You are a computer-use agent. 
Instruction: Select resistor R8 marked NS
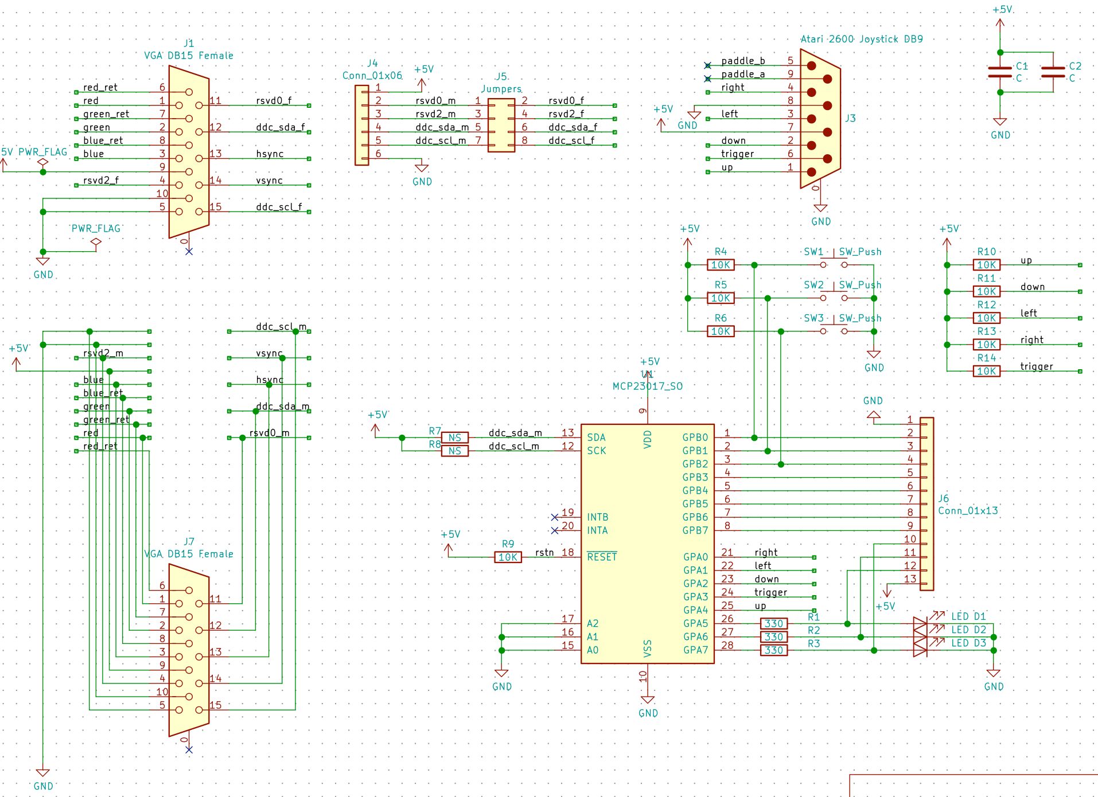[455, 451]
